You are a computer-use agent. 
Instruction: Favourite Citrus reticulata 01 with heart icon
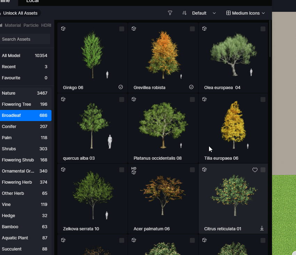click(x=255, y=170)
